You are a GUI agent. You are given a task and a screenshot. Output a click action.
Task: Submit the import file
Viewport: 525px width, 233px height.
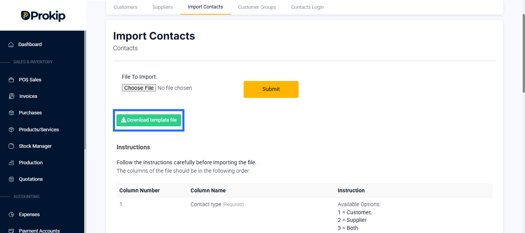271,89
